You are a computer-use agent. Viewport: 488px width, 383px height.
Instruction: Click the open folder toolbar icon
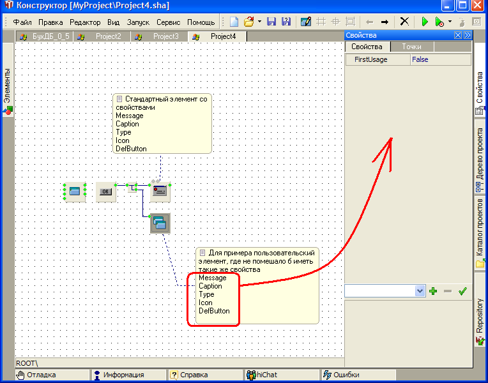tap(249, 22)
